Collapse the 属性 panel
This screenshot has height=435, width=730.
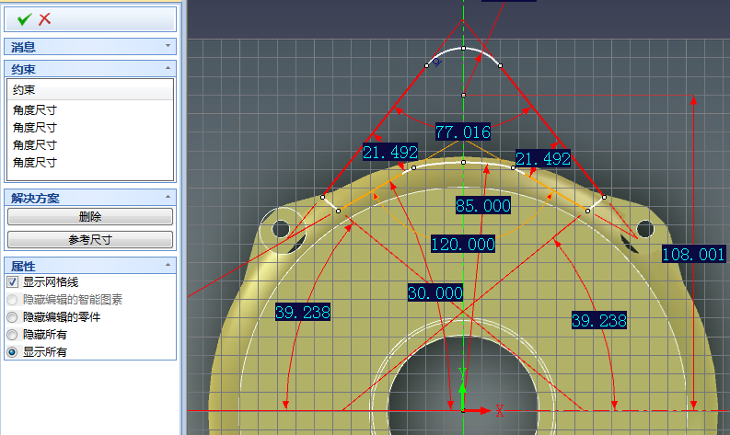pos(168,265)
